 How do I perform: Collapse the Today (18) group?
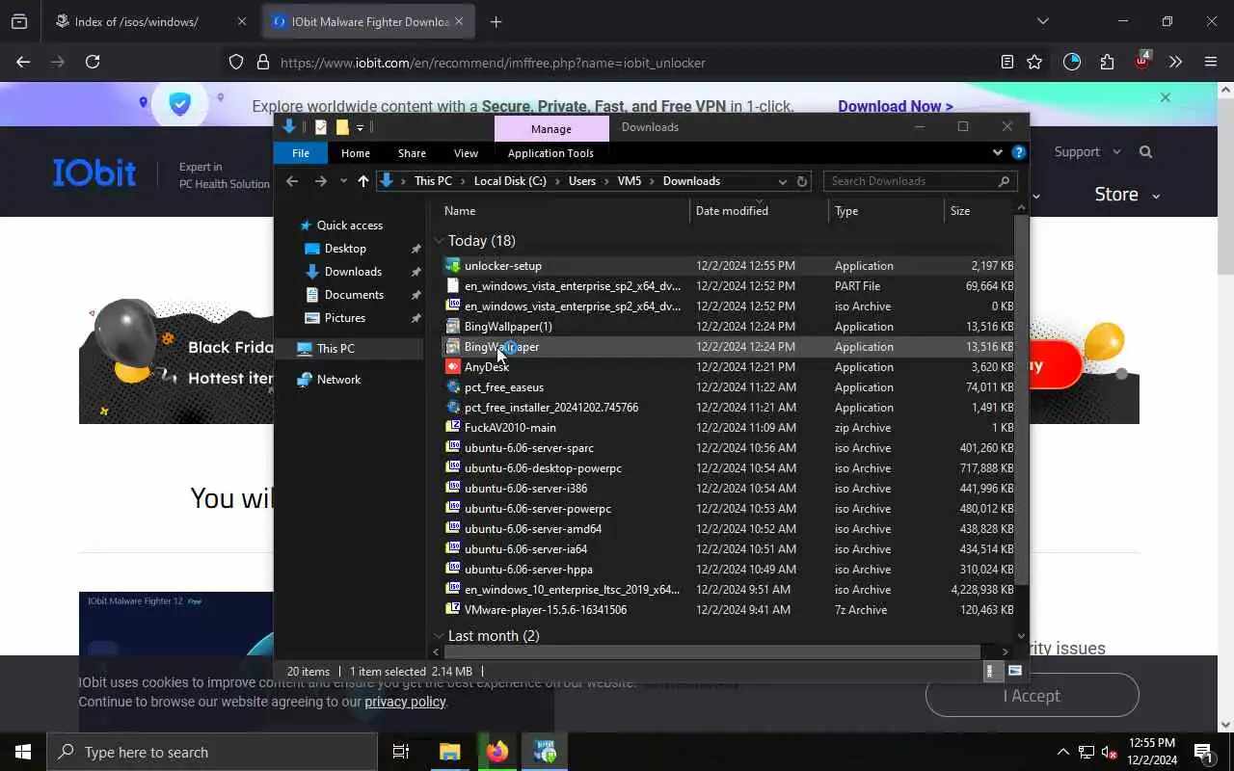439,241
